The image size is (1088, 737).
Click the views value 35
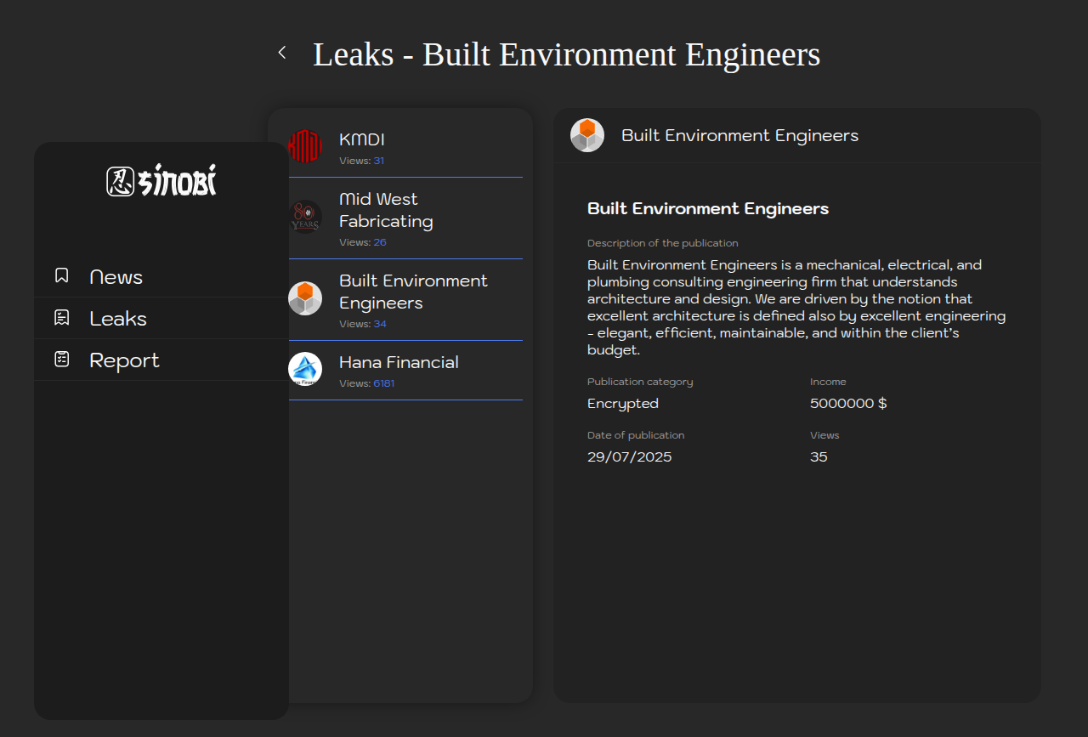[819, 456]
